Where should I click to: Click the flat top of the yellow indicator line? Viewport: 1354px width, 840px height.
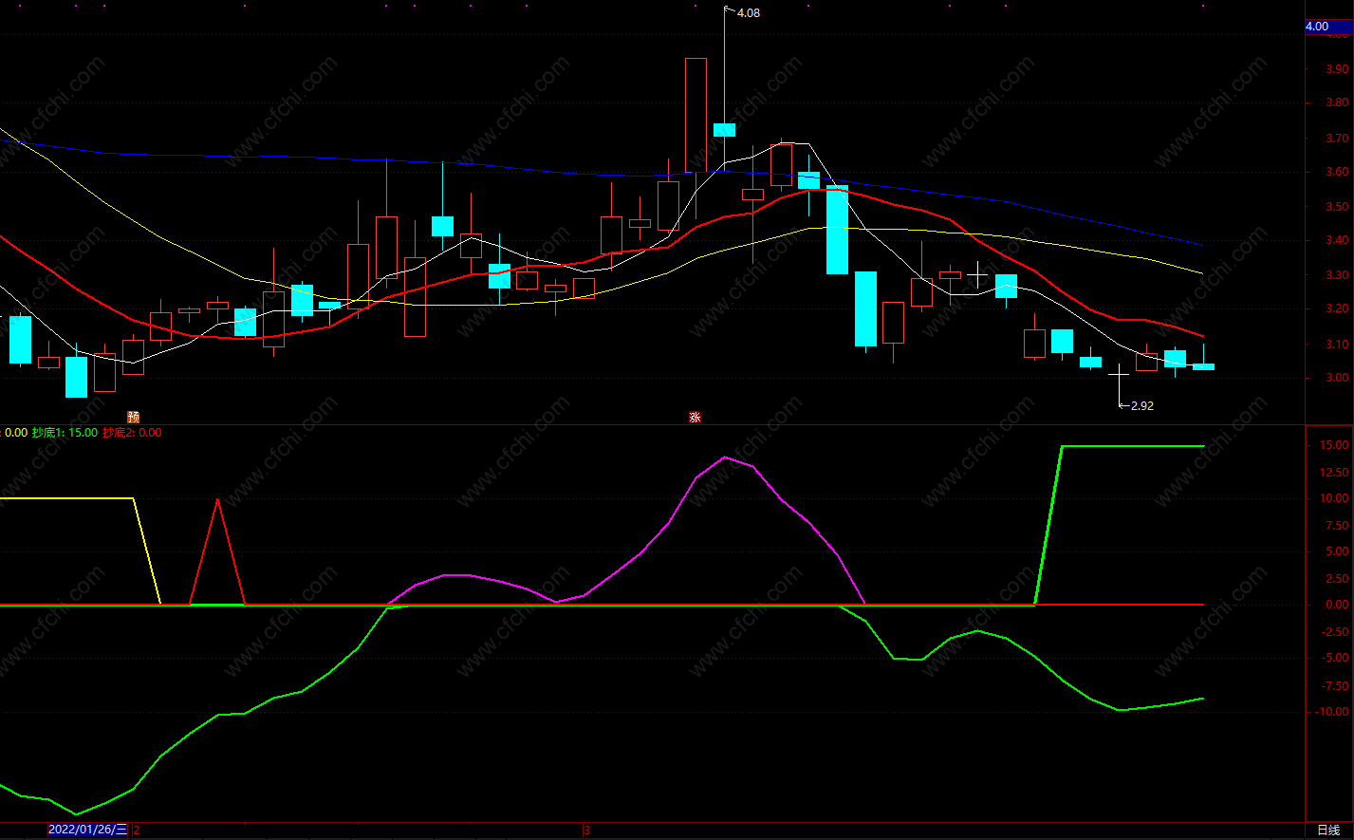66,498
